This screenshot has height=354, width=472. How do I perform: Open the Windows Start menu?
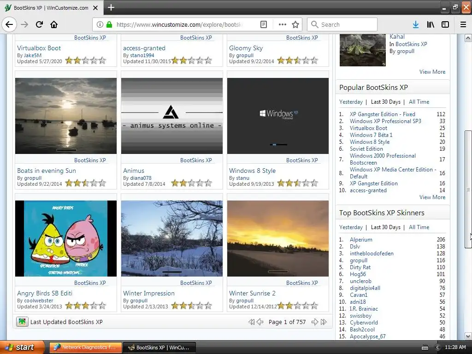click(22, 347)
